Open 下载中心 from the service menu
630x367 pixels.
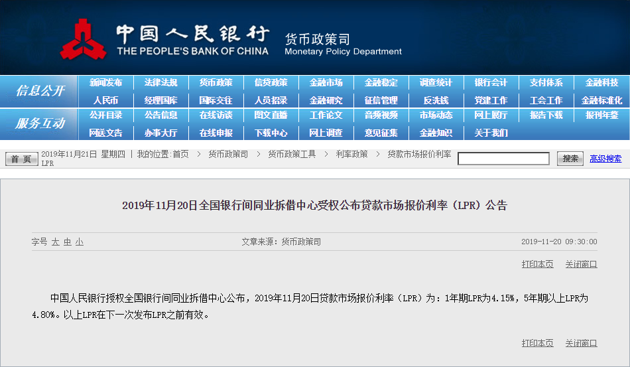coord(271,133)
